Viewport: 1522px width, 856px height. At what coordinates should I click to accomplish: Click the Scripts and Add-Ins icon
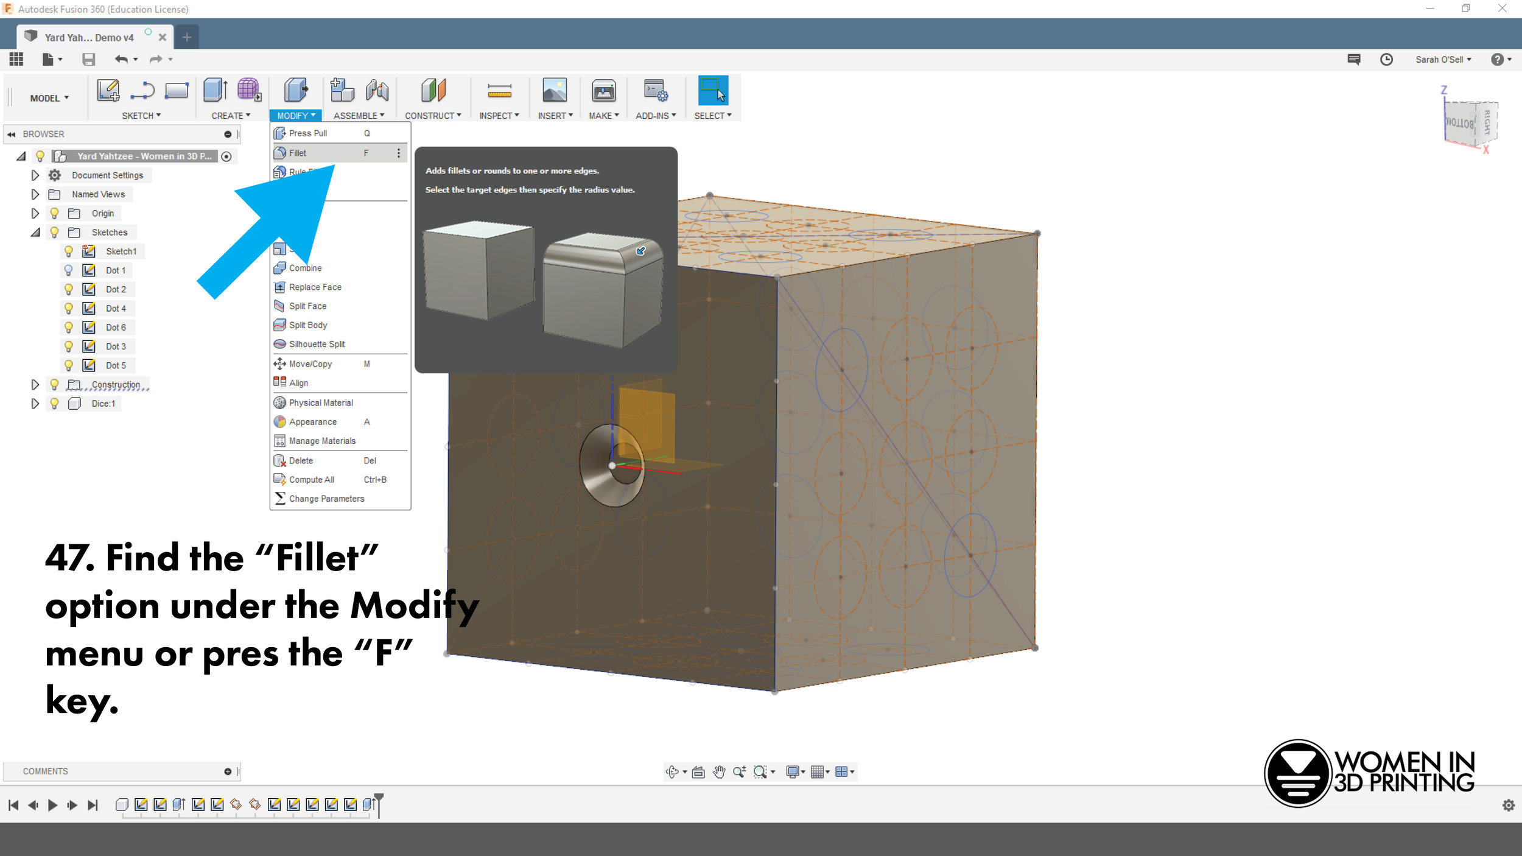(x=656, y=90)
